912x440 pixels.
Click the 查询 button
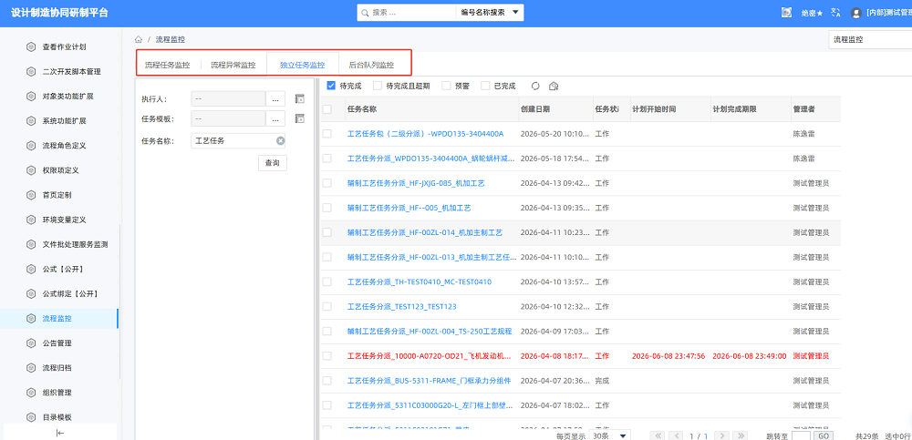[x=272, y=163]
